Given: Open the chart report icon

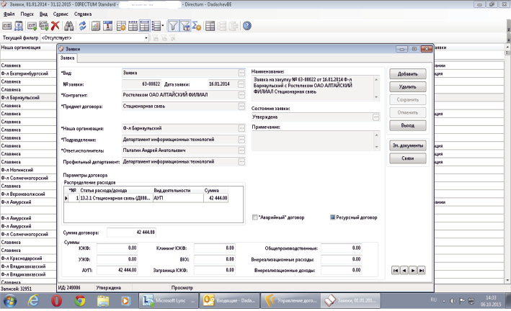Looking at the screenshot, I should (95, 26).
